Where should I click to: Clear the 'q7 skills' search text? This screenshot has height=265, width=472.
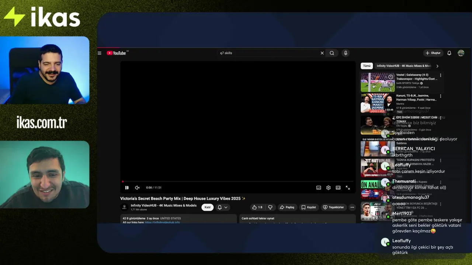coord(322,53)
